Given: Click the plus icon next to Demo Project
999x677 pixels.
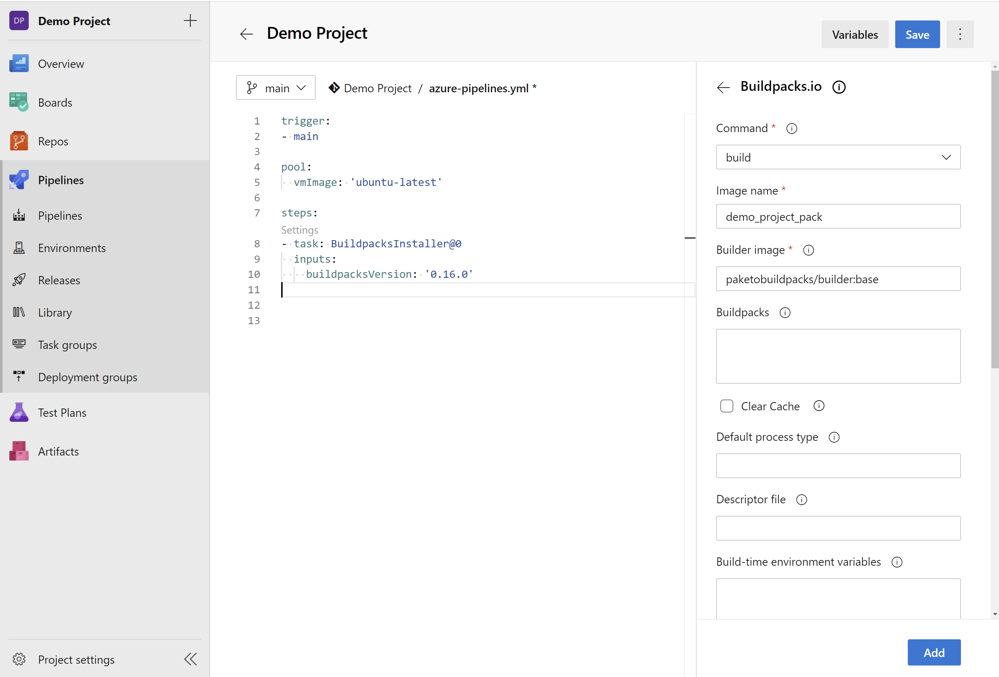Looking at the screenshot, I should [x=190, y=20].
